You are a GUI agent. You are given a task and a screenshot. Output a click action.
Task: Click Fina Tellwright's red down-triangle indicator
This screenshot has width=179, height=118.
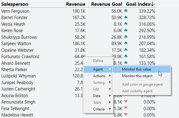(126, 108)
